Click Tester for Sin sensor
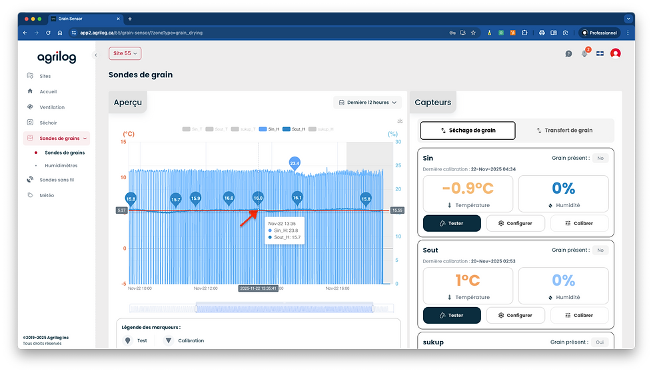The image size is (653, 373). (x=452, y=223)
